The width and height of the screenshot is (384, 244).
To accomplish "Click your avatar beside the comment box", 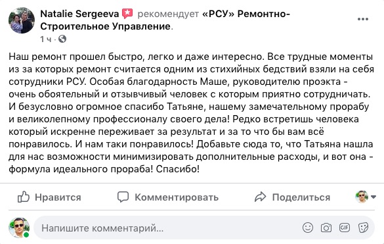I will tap(19, 228).
